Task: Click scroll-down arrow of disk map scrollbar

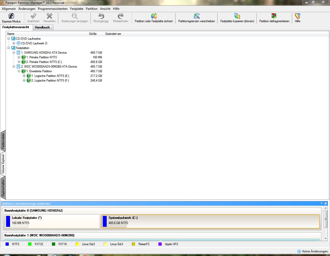Action: pyautogui.click(x=326, y=239)
